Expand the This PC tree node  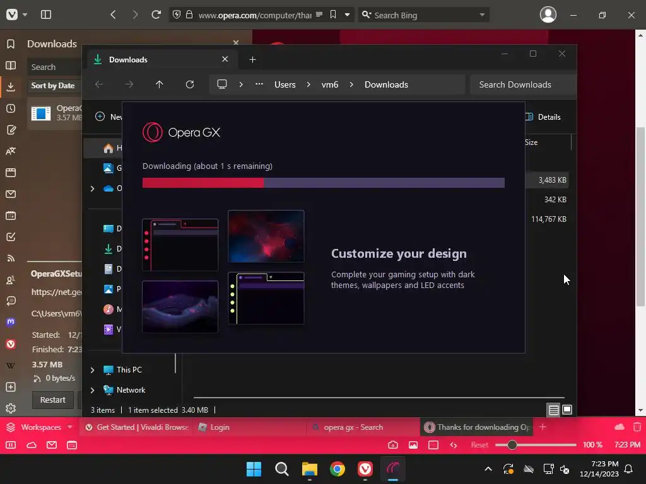[92, 370]
